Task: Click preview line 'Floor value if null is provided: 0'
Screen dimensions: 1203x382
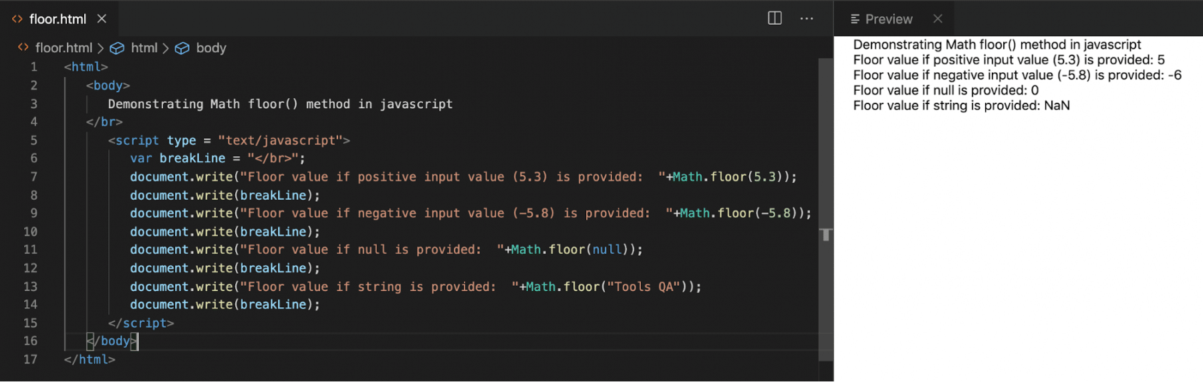Action: click(946, 90)
